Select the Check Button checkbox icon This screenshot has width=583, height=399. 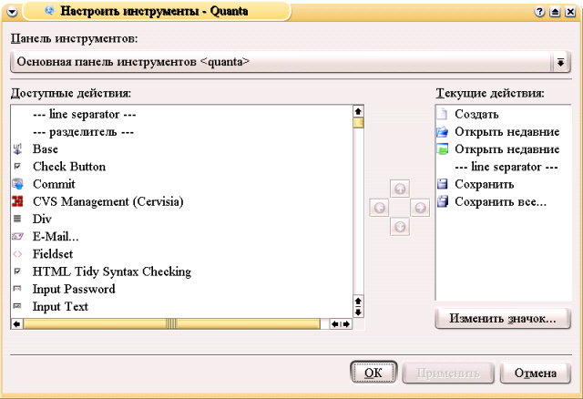[x=17, y=167]
